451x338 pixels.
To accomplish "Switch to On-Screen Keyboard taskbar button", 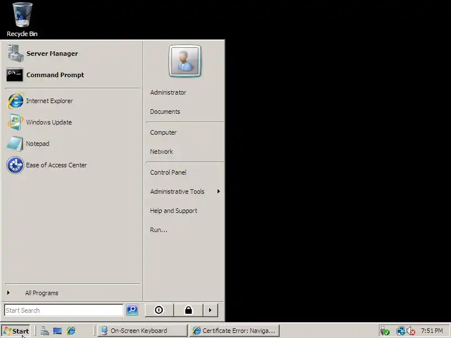I will pos(143,331).
